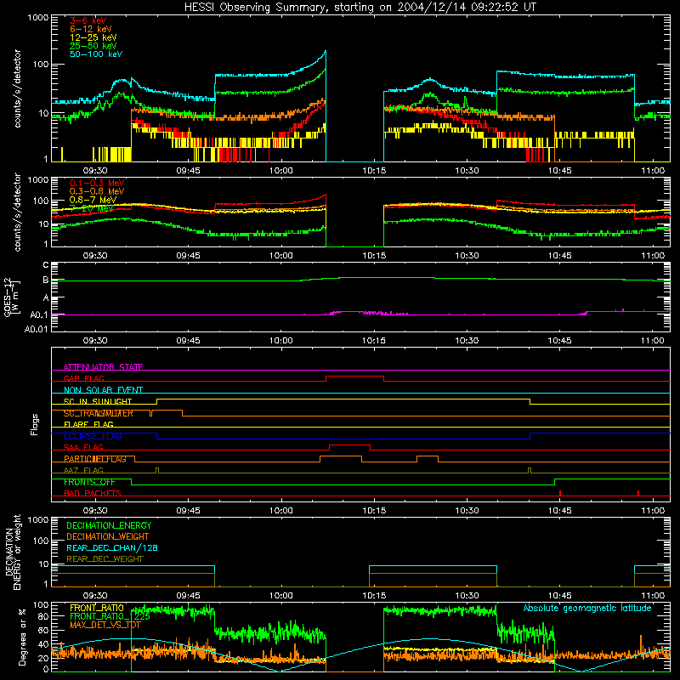
Task: Click the 100 tick label on Degrees axis
Action: [41, 605]
